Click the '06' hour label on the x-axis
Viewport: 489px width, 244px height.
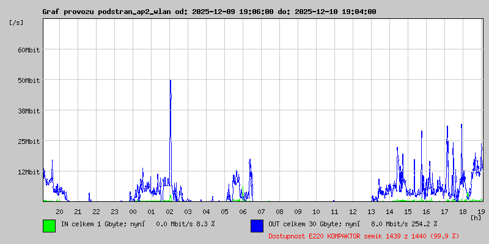[x=243, y=212]
